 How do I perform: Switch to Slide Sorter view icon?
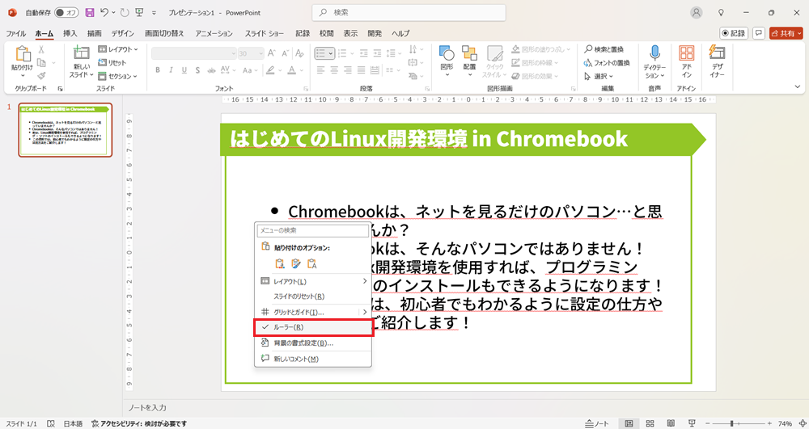pos(649,423)
